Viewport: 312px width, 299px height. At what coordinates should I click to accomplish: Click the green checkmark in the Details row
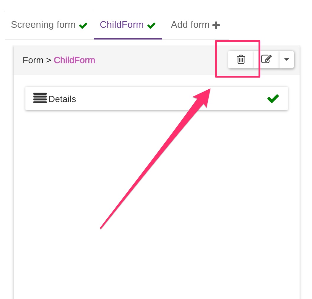(273, 98)
